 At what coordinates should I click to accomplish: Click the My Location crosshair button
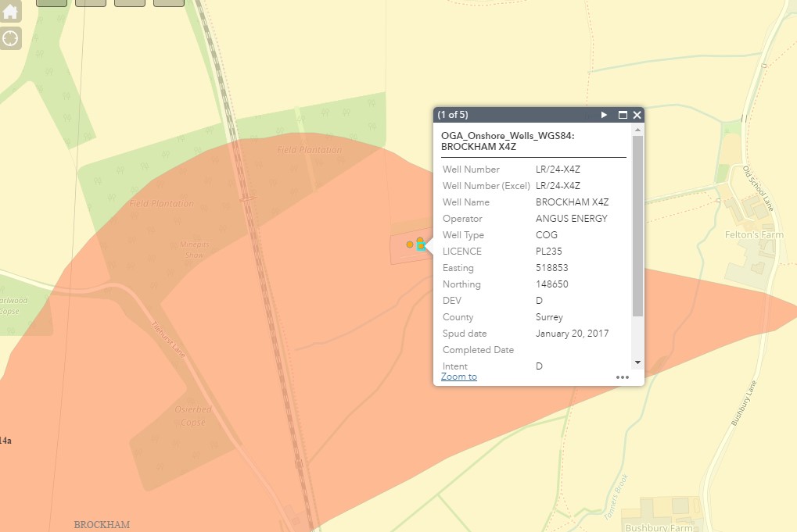(x=11, y=38)
